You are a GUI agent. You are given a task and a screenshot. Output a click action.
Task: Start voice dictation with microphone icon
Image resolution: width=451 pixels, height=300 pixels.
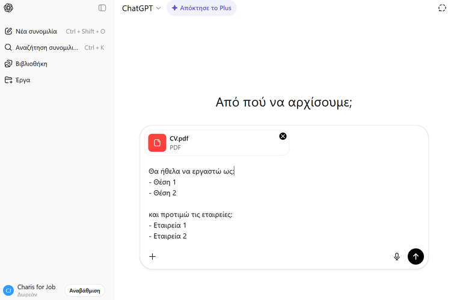[x=397, y=256]
